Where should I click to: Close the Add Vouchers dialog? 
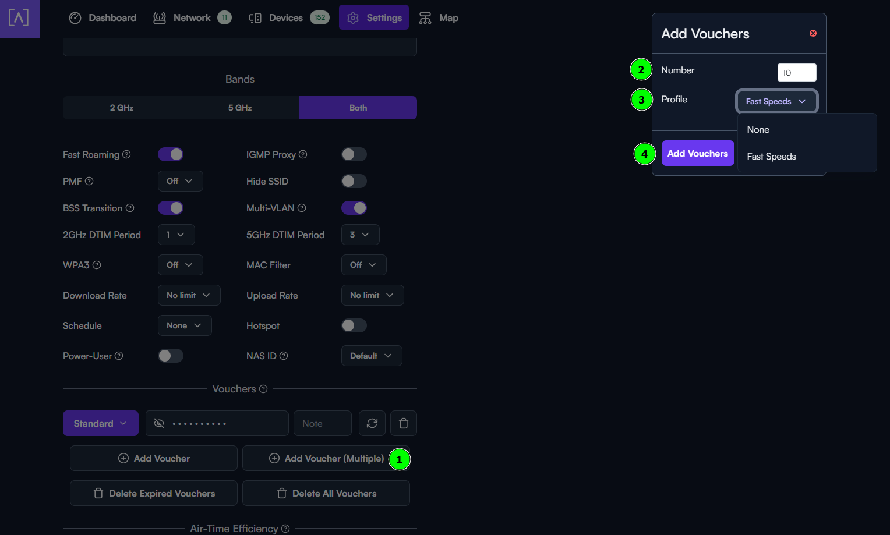click(x=813, y=33)
